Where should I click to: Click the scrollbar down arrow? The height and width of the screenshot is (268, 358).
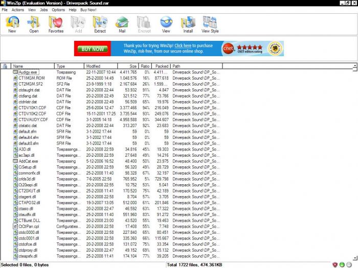[355, 258]
